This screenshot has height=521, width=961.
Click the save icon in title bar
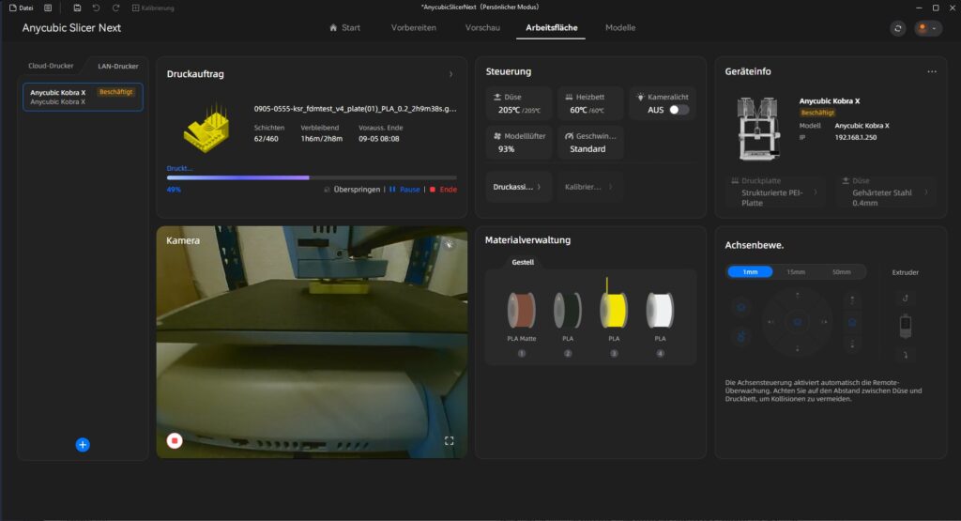pyautogui.click(x=77, y=8)
